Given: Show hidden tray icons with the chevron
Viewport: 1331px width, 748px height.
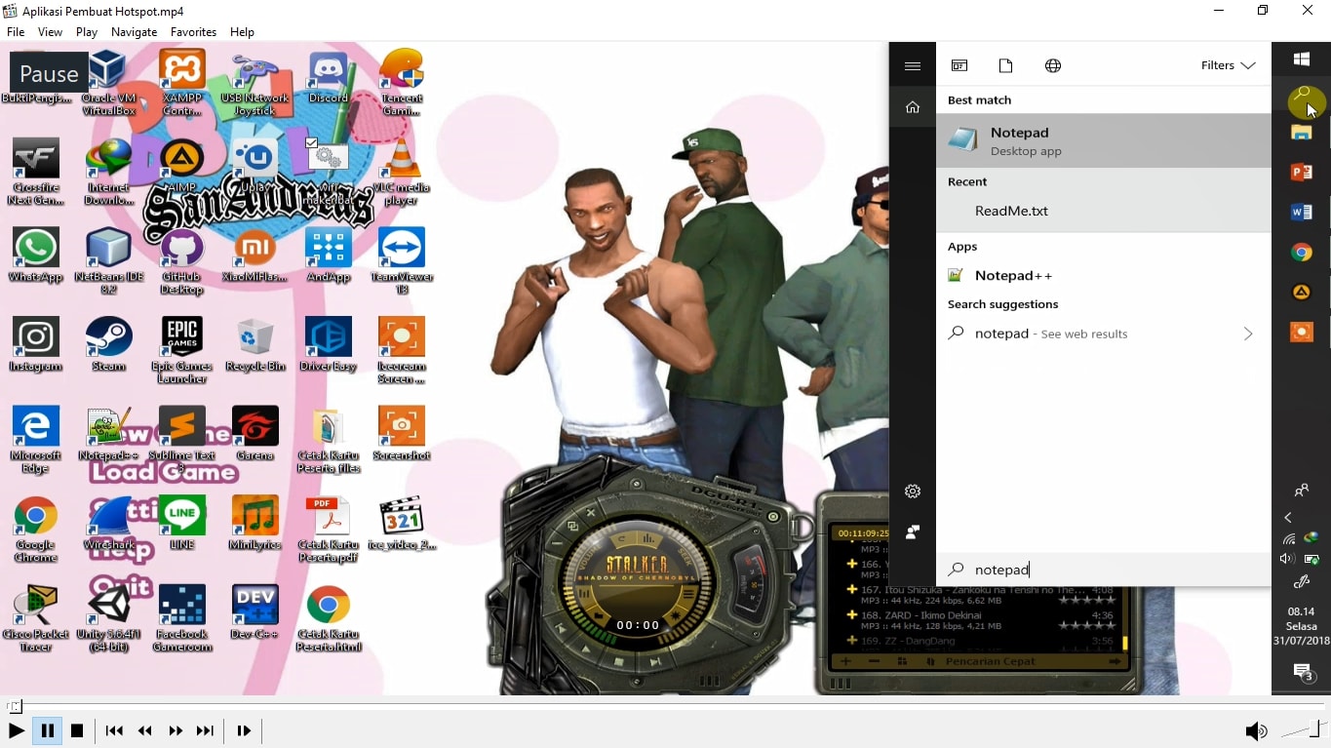Looking at the screenshot, I should 1288,518.
